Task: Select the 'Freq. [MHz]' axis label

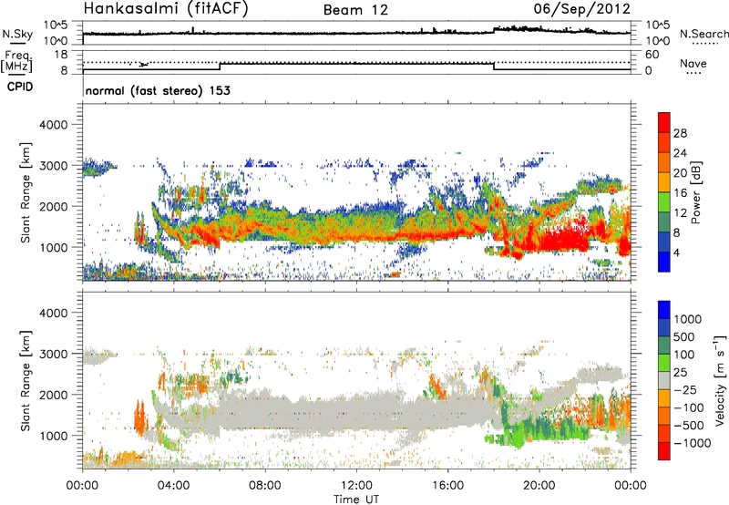Action: (x=17, y=62)
